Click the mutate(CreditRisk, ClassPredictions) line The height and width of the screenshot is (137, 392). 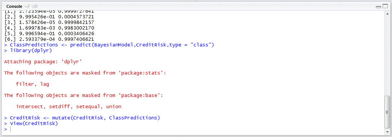(x=85, y=118)
